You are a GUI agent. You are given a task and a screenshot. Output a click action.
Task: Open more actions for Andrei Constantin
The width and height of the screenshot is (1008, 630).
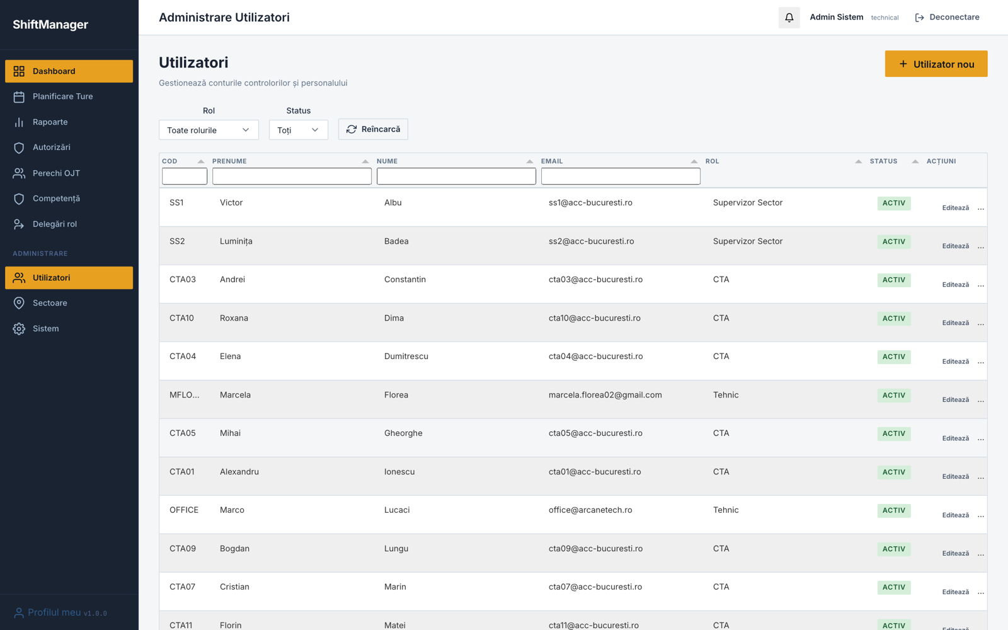(981, 285)
